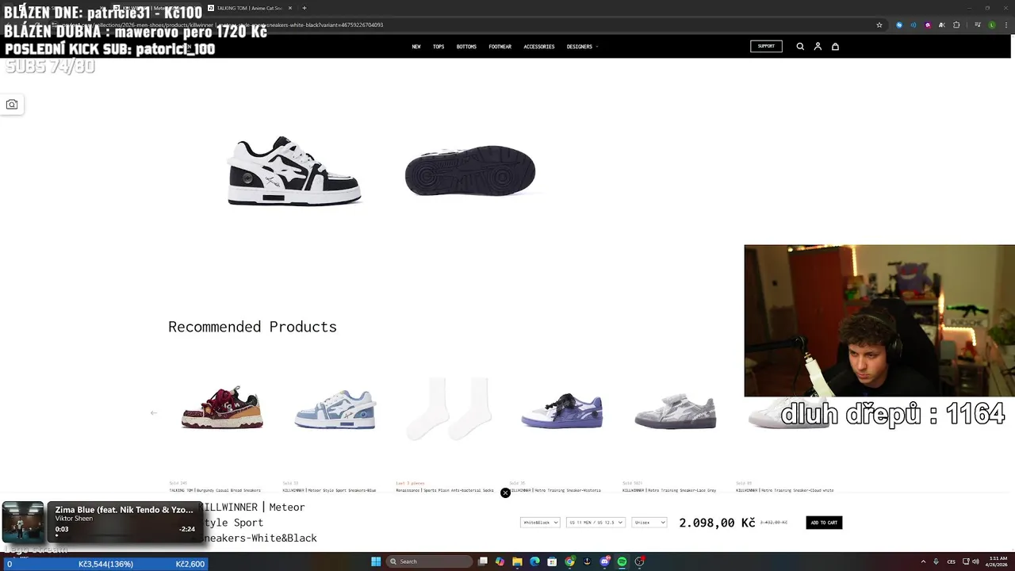Viewport: 1015px width, 571px height.
Task: Open the account profile icon
Action: [x=818, y=47]
